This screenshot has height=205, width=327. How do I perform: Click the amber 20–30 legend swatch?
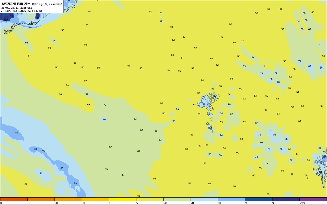click(x=68, y=199)
